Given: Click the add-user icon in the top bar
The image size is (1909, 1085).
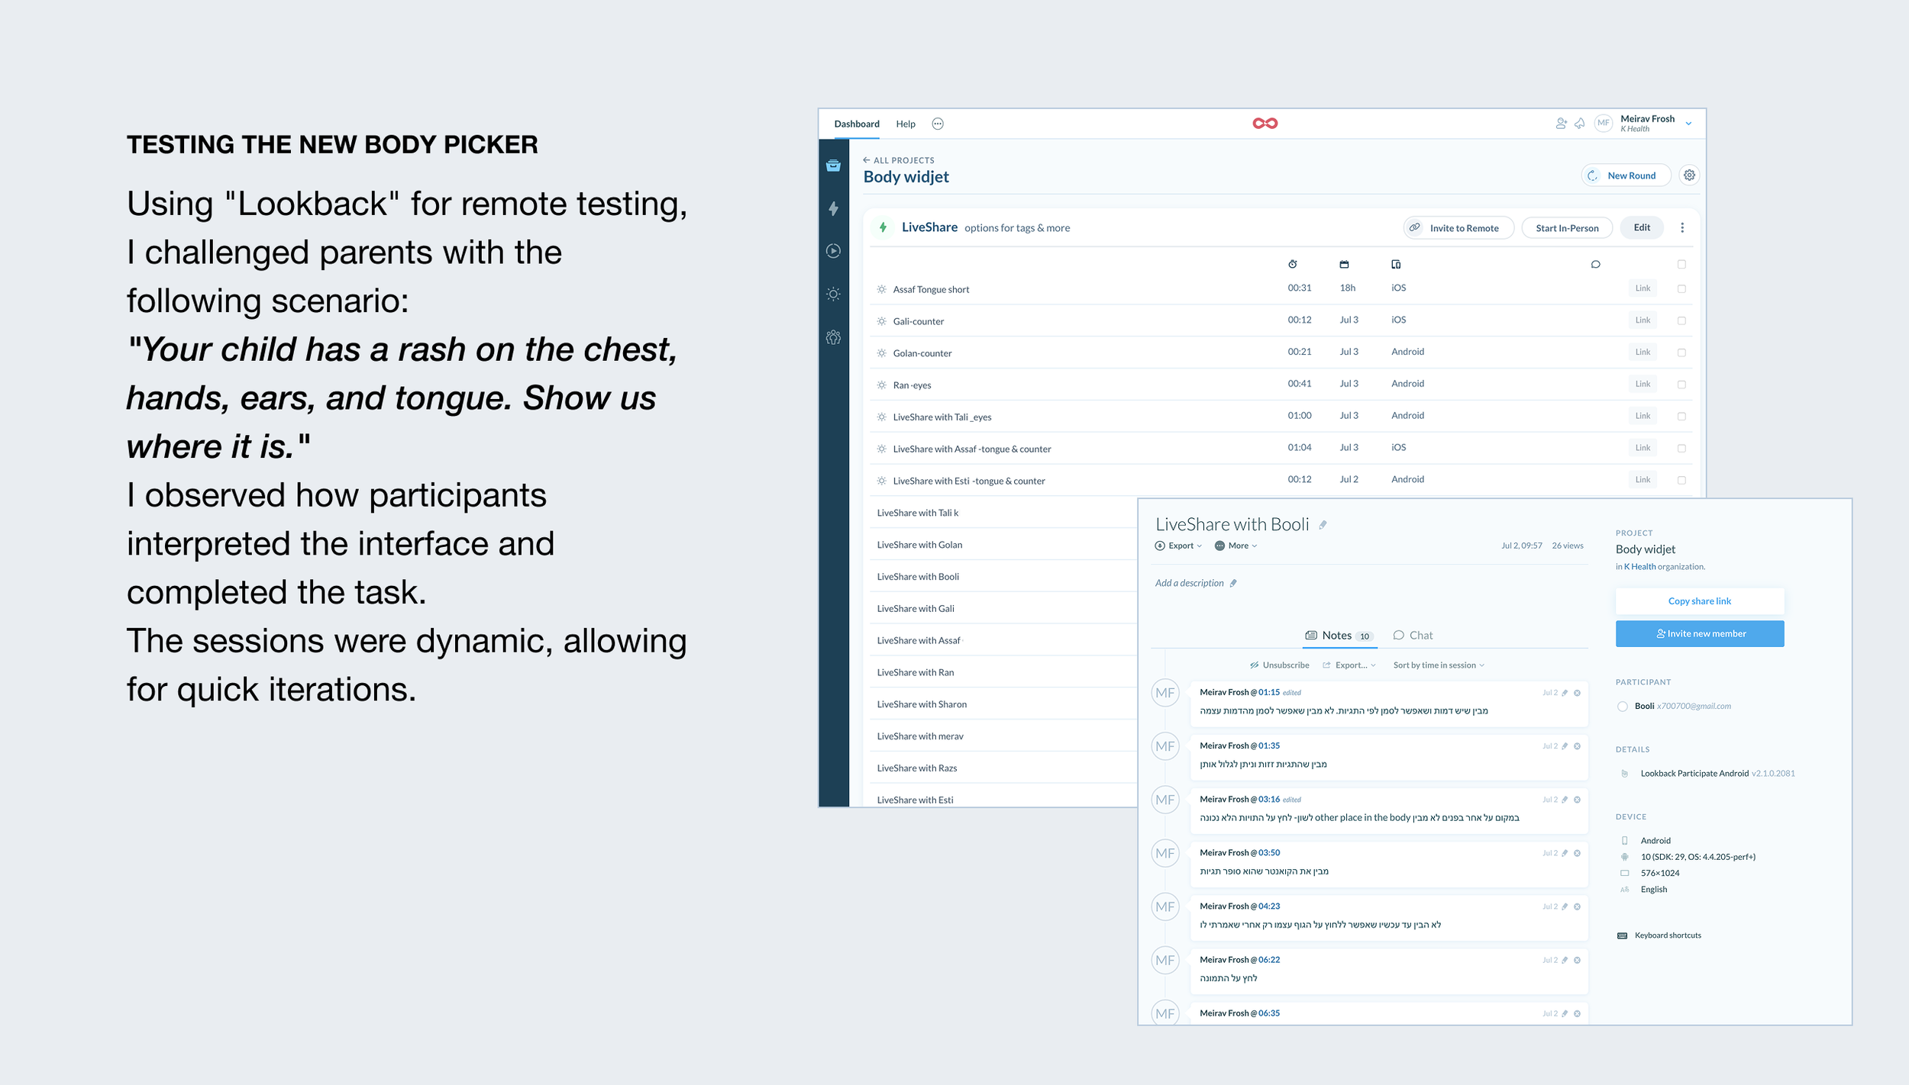Looking at the screenshot, I should coord(1561,124).
